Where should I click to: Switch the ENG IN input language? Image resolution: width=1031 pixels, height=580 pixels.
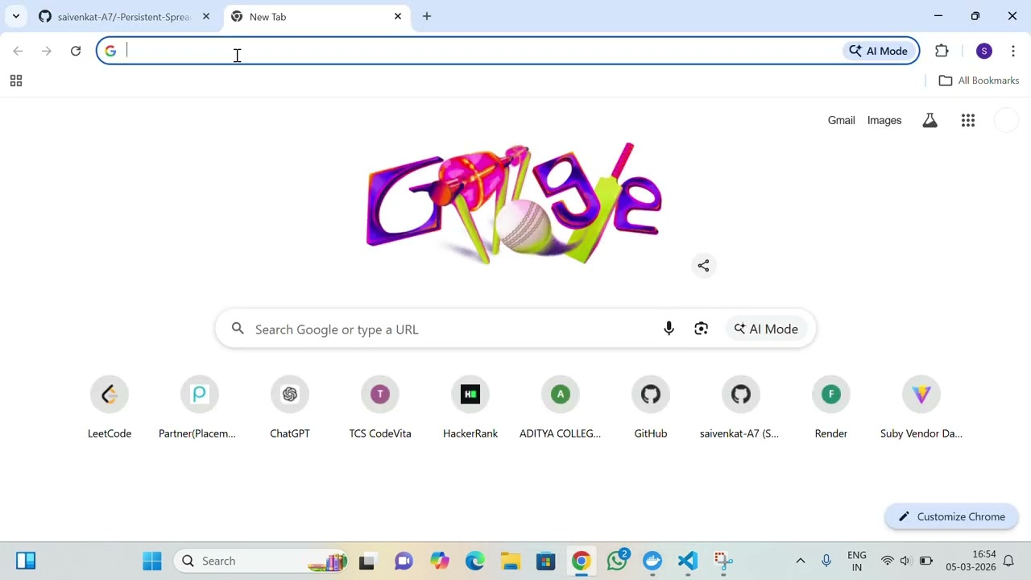pyautogui.click(x=857, y=561)
